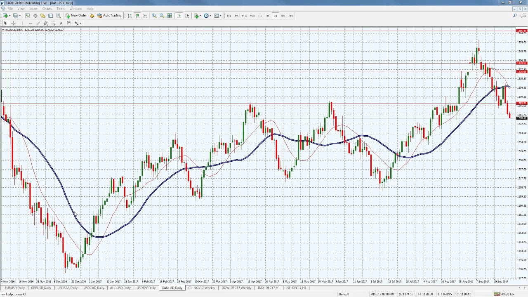Switch timeframe to W1
528x297 pixels.
click(x=283, y=16)
